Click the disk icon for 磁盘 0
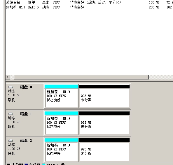Screen dimensions: 173x165 click(x=11, y=87)
